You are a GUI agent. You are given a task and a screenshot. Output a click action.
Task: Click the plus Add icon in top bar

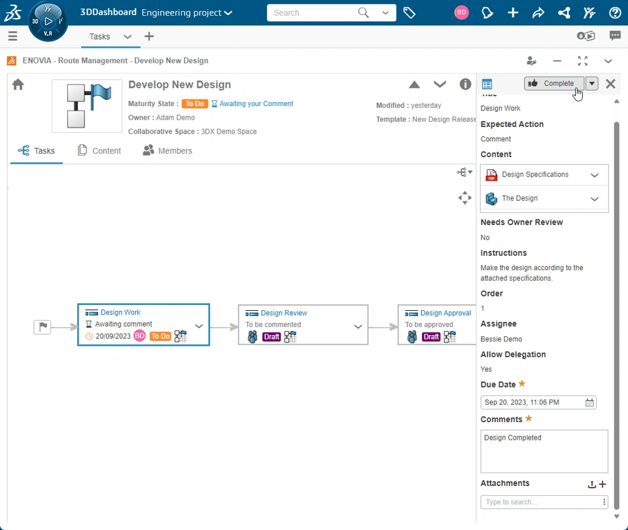pyautogui.click(x=513, y=13)
